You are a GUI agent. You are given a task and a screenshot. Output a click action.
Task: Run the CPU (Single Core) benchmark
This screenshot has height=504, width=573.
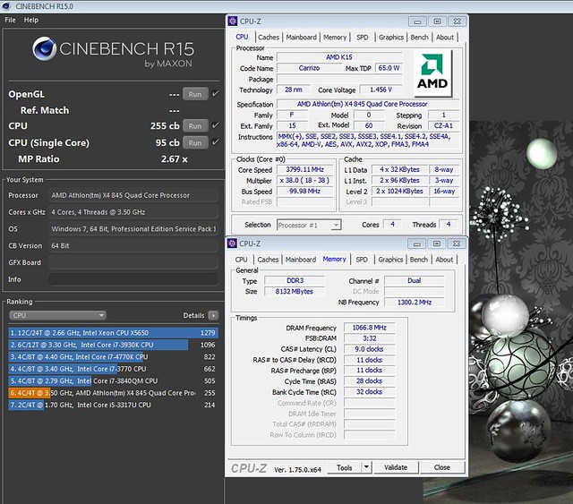[x=195, y=142]
